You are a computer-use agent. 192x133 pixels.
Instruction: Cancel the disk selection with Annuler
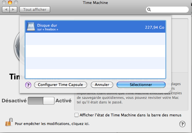[102, 85]
